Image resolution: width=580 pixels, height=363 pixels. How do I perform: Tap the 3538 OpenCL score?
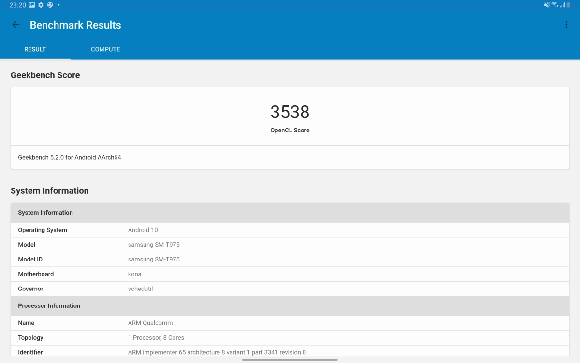click(290, 112)
